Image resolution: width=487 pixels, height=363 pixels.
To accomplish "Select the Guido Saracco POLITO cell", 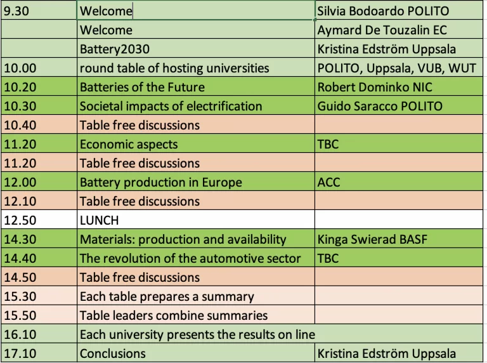I will (399, 106).
